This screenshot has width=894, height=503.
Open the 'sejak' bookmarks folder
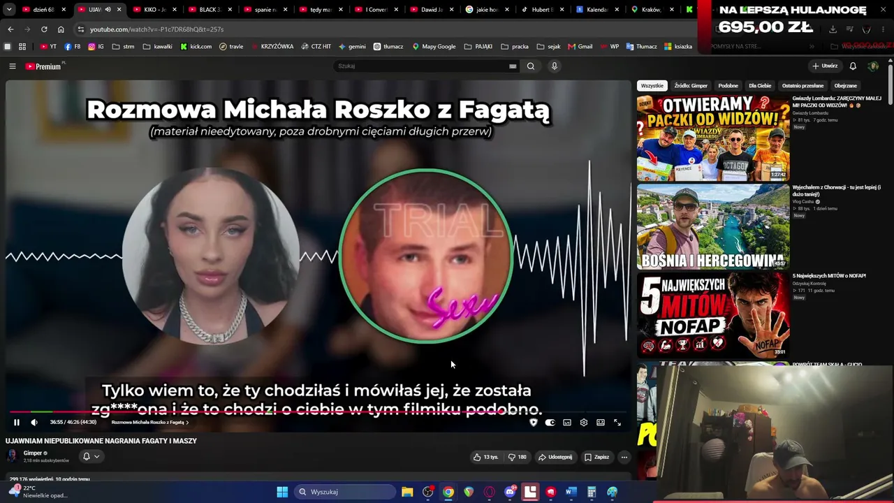point(548,47)
